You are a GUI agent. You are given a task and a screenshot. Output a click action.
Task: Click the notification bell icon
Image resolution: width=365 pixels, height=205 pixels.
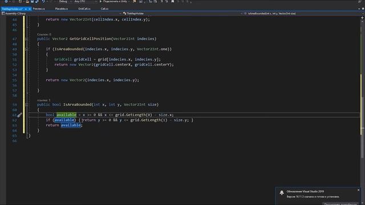[x=282, y=192]
